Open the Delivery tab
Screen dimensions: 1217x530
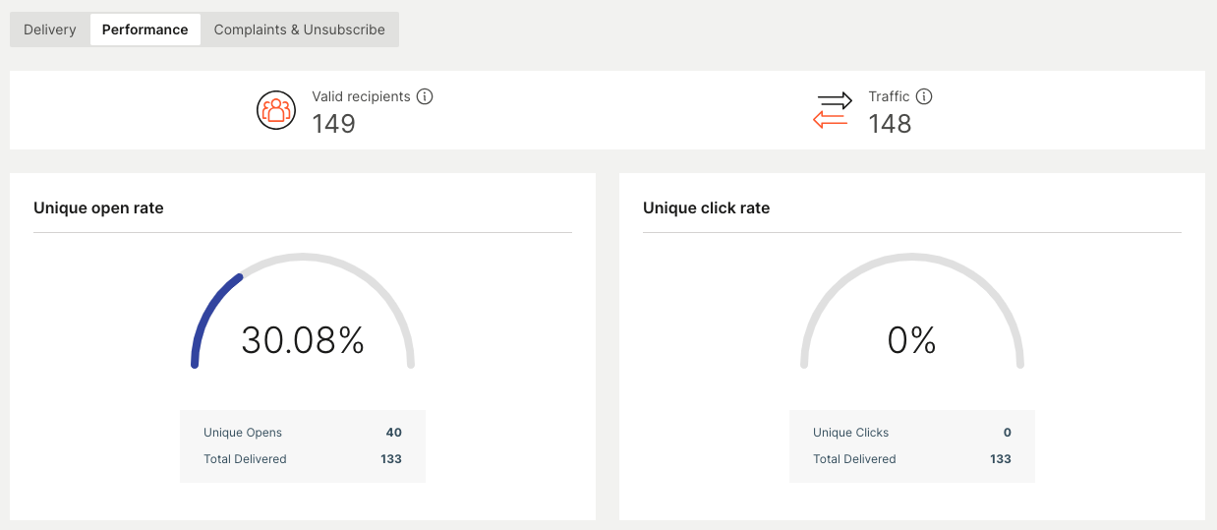(x=50, y=29)
